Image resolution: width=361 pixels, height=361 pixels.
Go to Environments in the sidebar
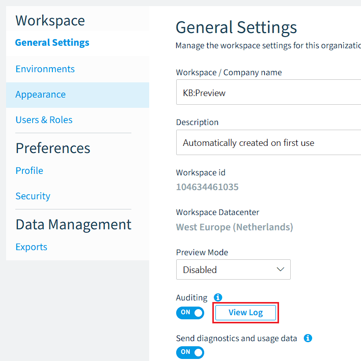coord(45,69)
